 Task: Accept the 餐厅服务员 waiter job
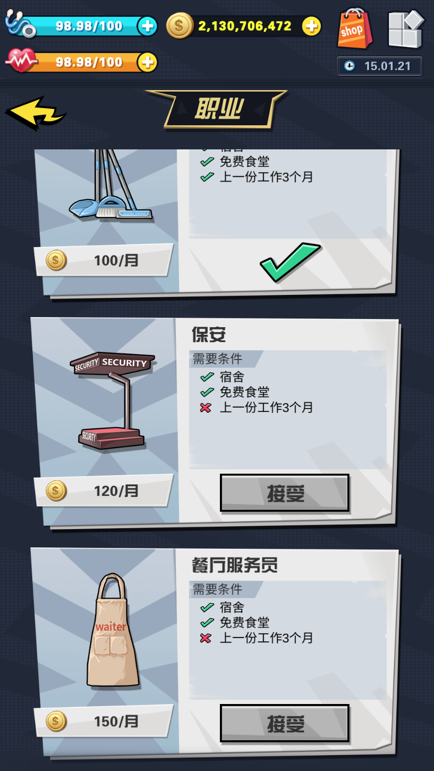tap(285, 723)
